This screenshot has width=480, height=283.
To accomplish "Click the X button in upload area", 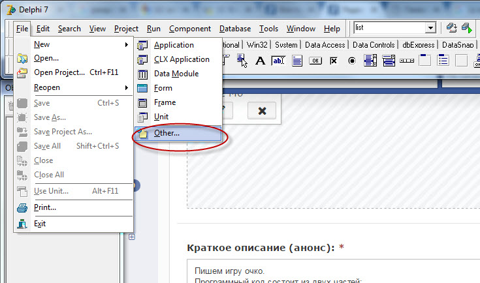I will (x=262, y=111).
